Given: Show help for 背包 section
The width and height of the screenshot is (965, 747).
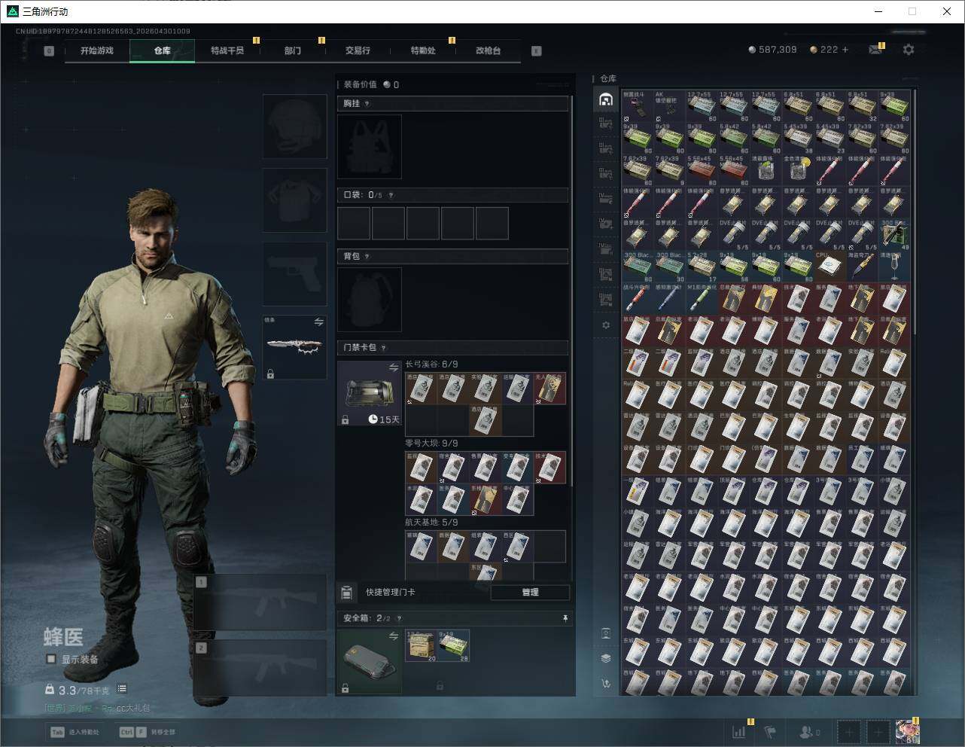Looking at the screenshot, I should [x=367, y=257].
